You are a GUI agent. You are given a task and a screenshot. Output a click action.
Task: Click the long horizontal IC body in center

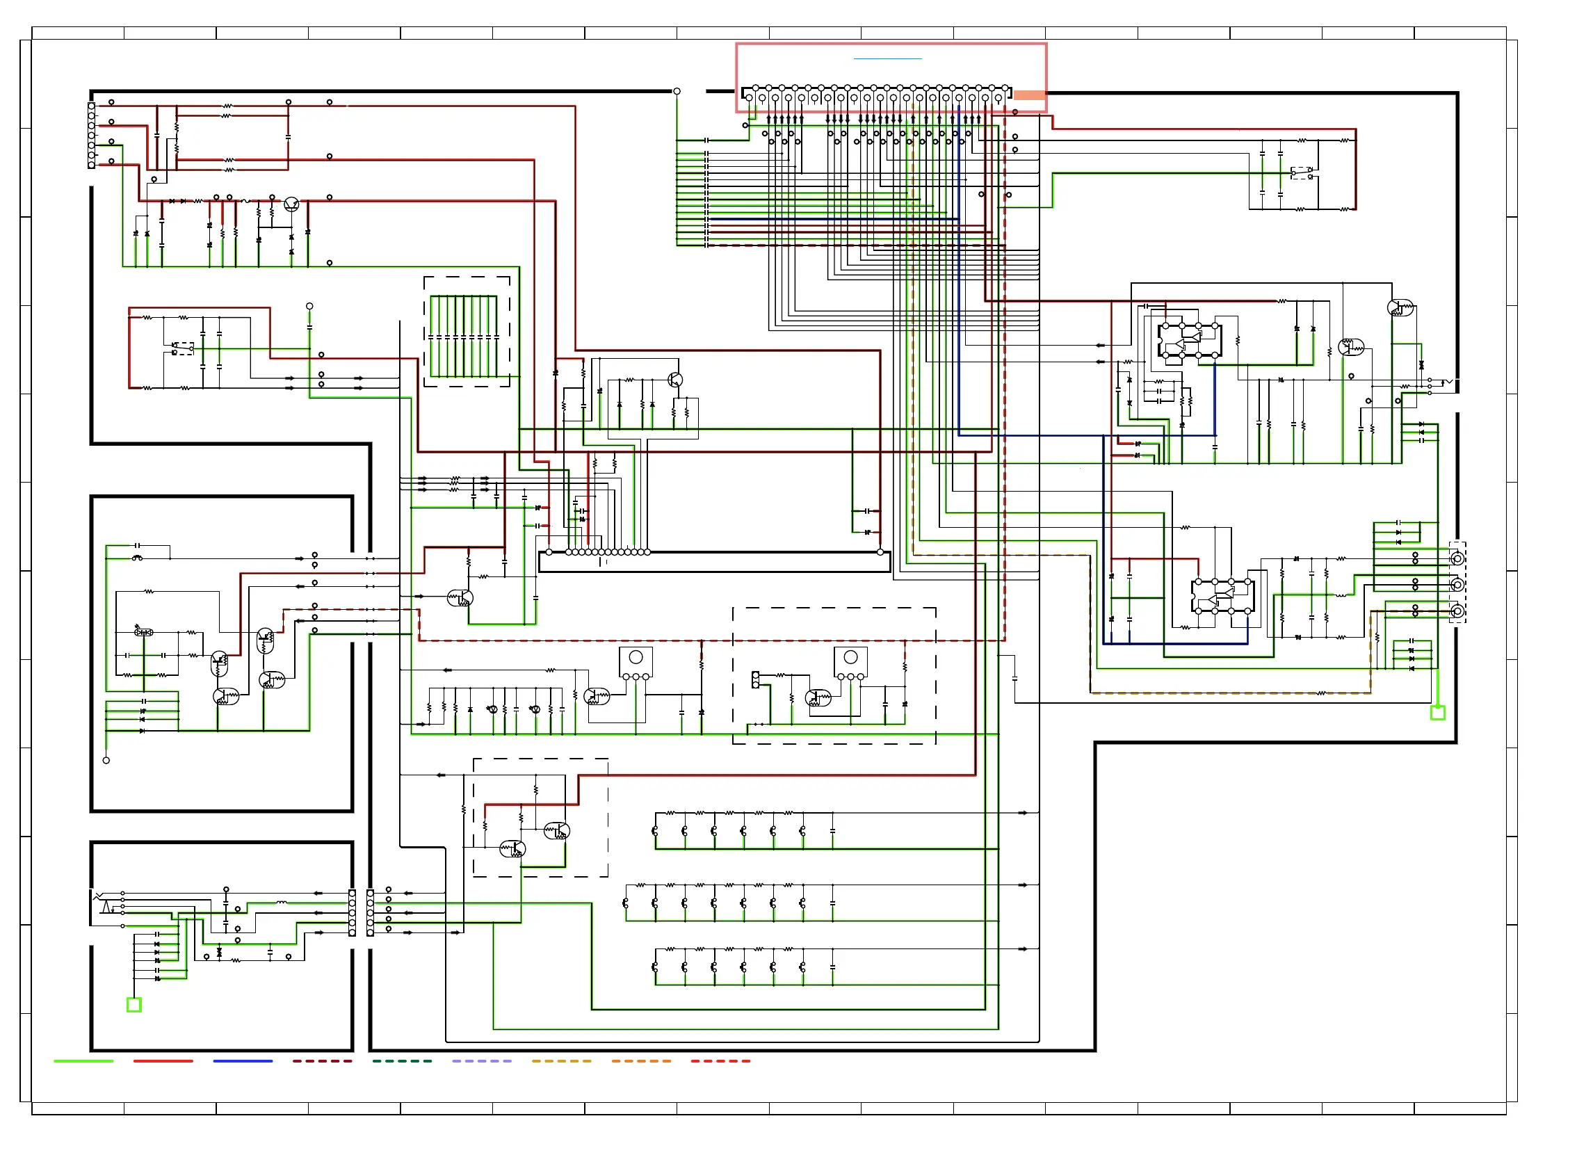click(714, 562)
